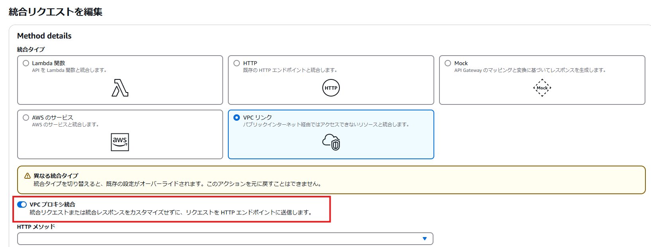Click the text 'AWS のサービスと統合します。'

click(x=66, y=125)
